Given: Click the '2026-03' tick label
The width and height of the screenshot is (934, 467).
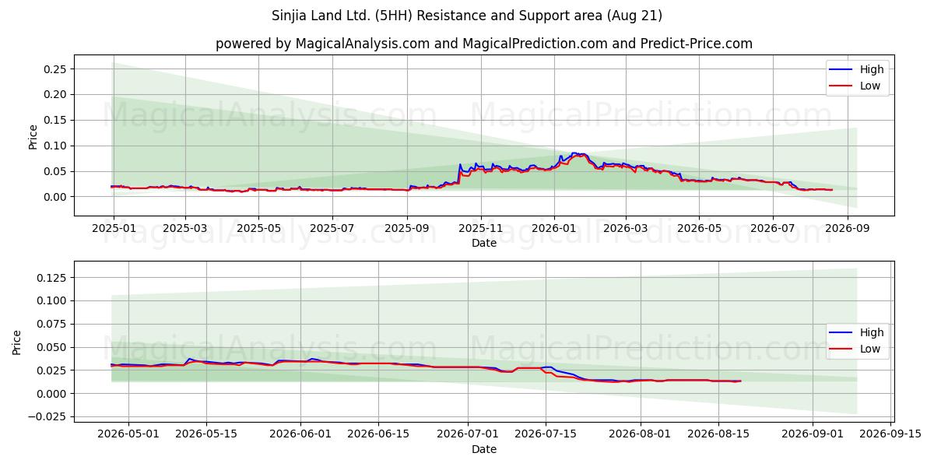Looking at the screenshot, I should (626, 228).
